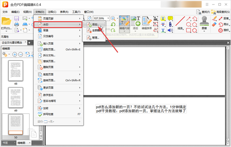231x147 pixels.
Task: Add a new document tab with plus
Action: (29, 43)
